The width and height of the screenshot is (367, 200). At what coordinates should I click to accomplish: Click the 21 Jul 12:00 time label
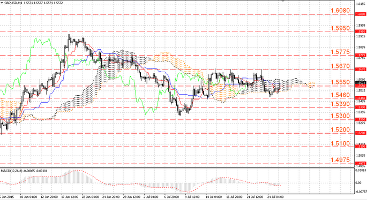pos(255,197)
